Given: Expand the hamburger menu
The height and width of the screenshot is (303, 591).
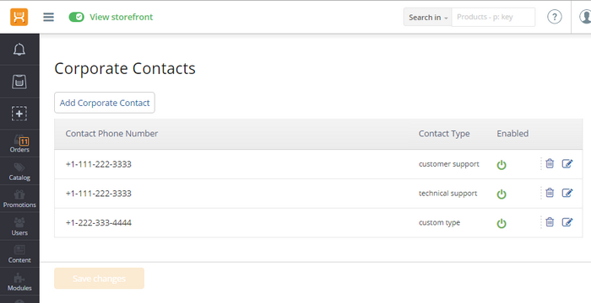Looking at the screenshot, I should (49, 17).
